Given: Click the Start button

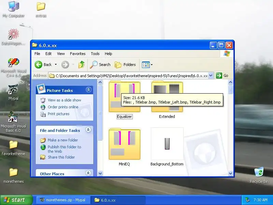Looking at the screenshot, I should tap(16, 200).
